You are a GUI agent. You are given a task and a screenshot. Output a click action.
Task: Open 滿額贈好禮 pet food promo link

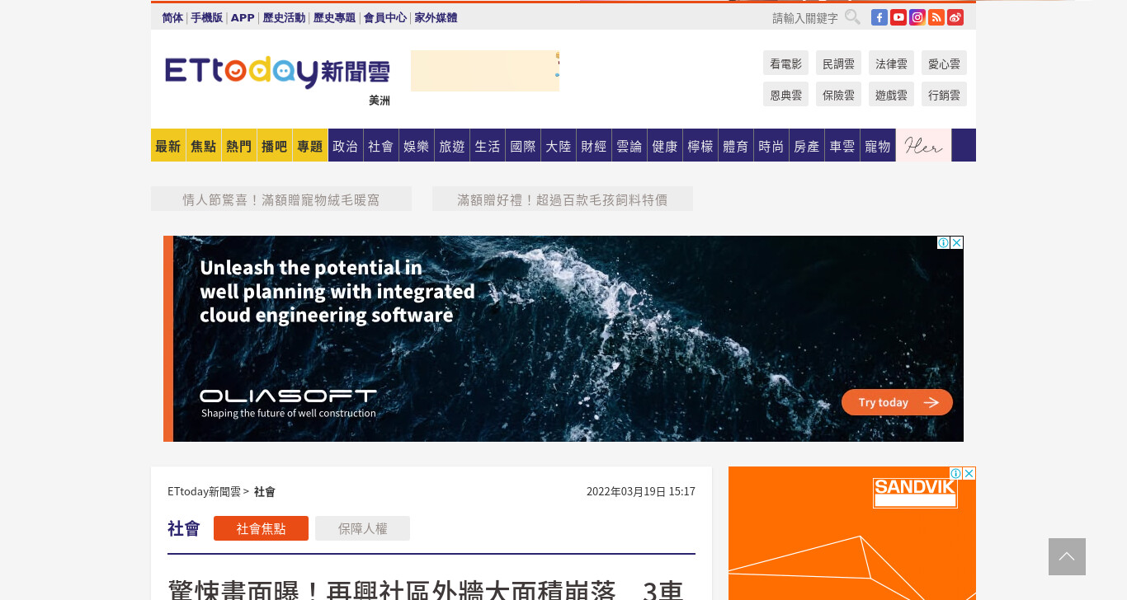pyautogui.click(x=563, y=199)
